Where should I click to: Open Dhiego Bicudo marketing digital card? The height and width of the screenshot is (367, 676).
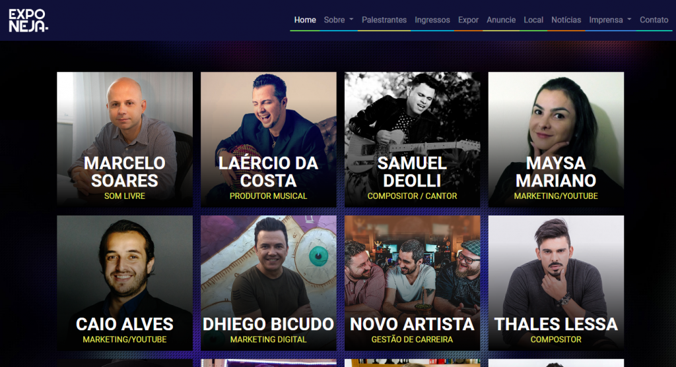(268, 283)
